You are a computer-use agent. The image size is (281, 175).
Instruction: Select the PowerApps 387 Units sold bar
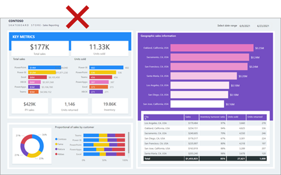pos(99,82)
